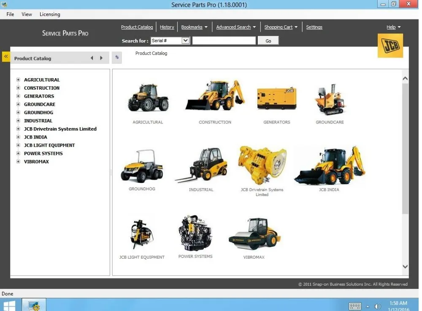This screenshot has height=311, width=422.
Task: Click the JCB logo
Action: (x=390, y=46)
